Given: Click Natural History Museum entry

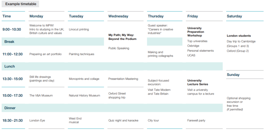Looking at the screenshot, I should pyautogui.click(x=84, y=96).
